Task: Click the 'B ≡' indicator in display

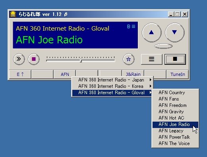Action: pos(131,27)
